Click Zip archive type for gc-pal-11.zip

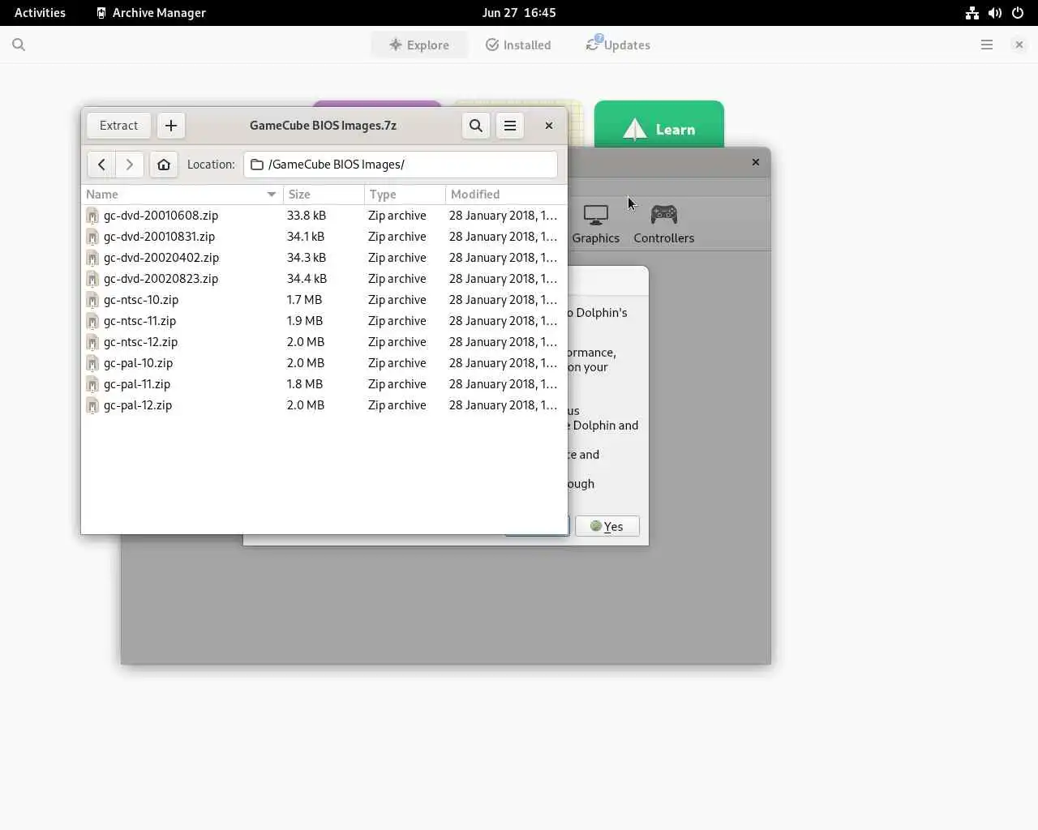397,384
